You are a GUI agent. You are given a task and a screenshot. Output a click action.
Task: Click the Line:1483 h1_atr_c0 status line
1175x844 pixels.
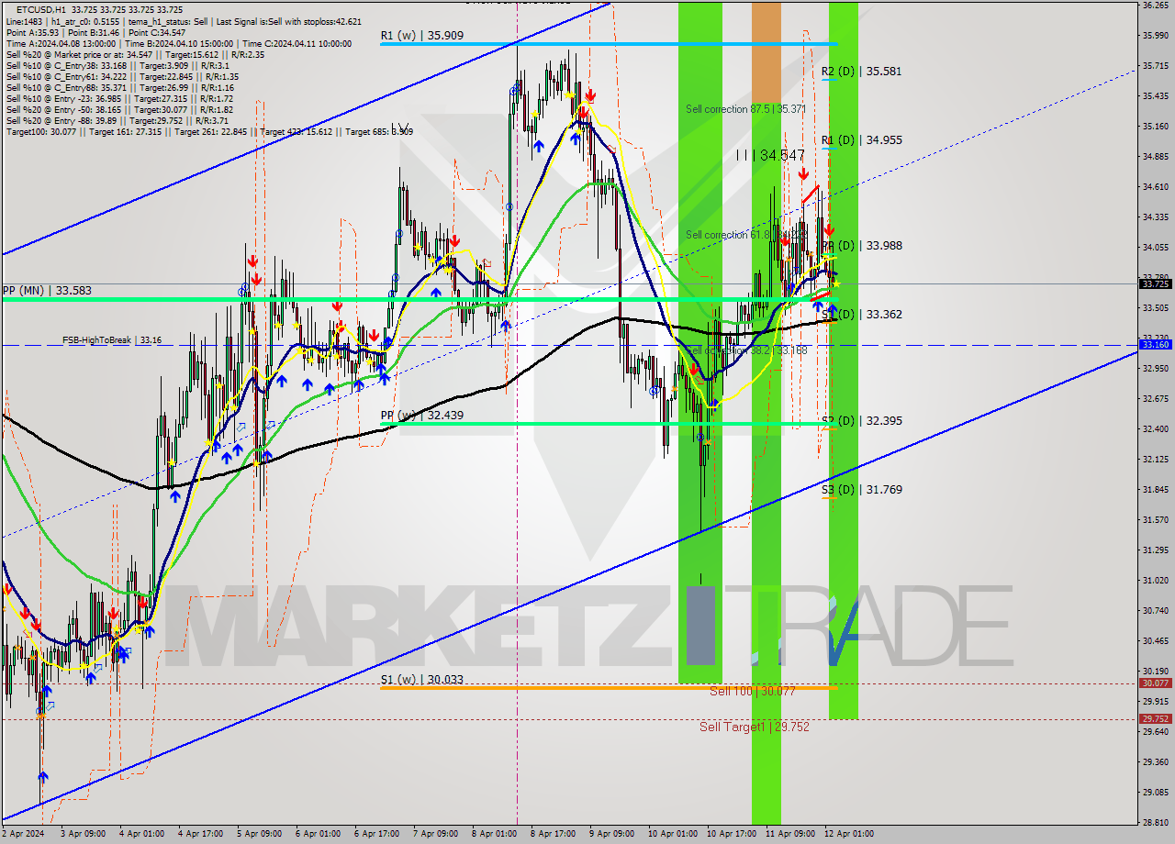pos(183,21)
